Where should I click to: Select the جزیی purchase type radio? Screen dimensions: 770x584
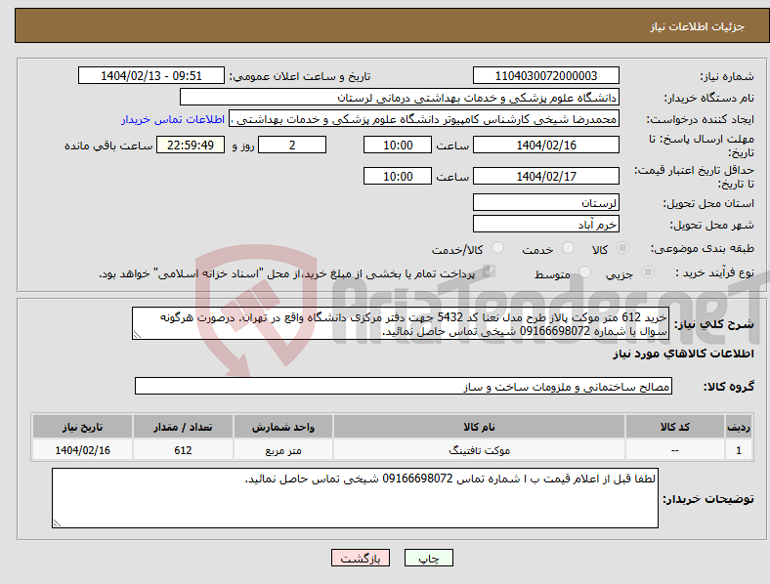click(648, 271)
